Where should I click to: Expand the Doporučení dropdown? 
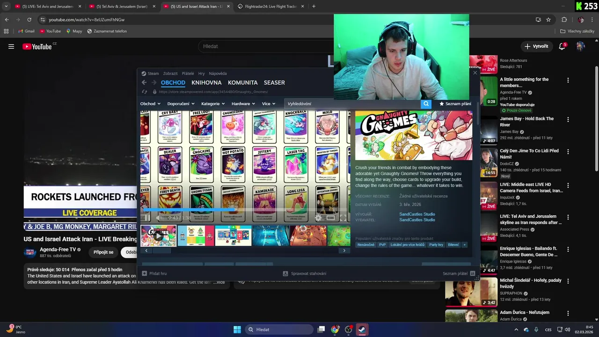[x=181, y=104]
